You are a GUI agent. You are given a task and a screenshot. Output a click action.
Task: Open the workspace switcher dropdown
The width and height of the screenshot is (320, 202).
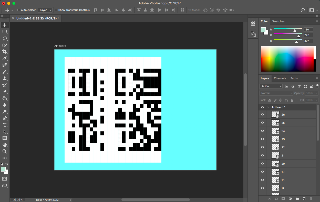pyautogui.click(x=313, y=10)
